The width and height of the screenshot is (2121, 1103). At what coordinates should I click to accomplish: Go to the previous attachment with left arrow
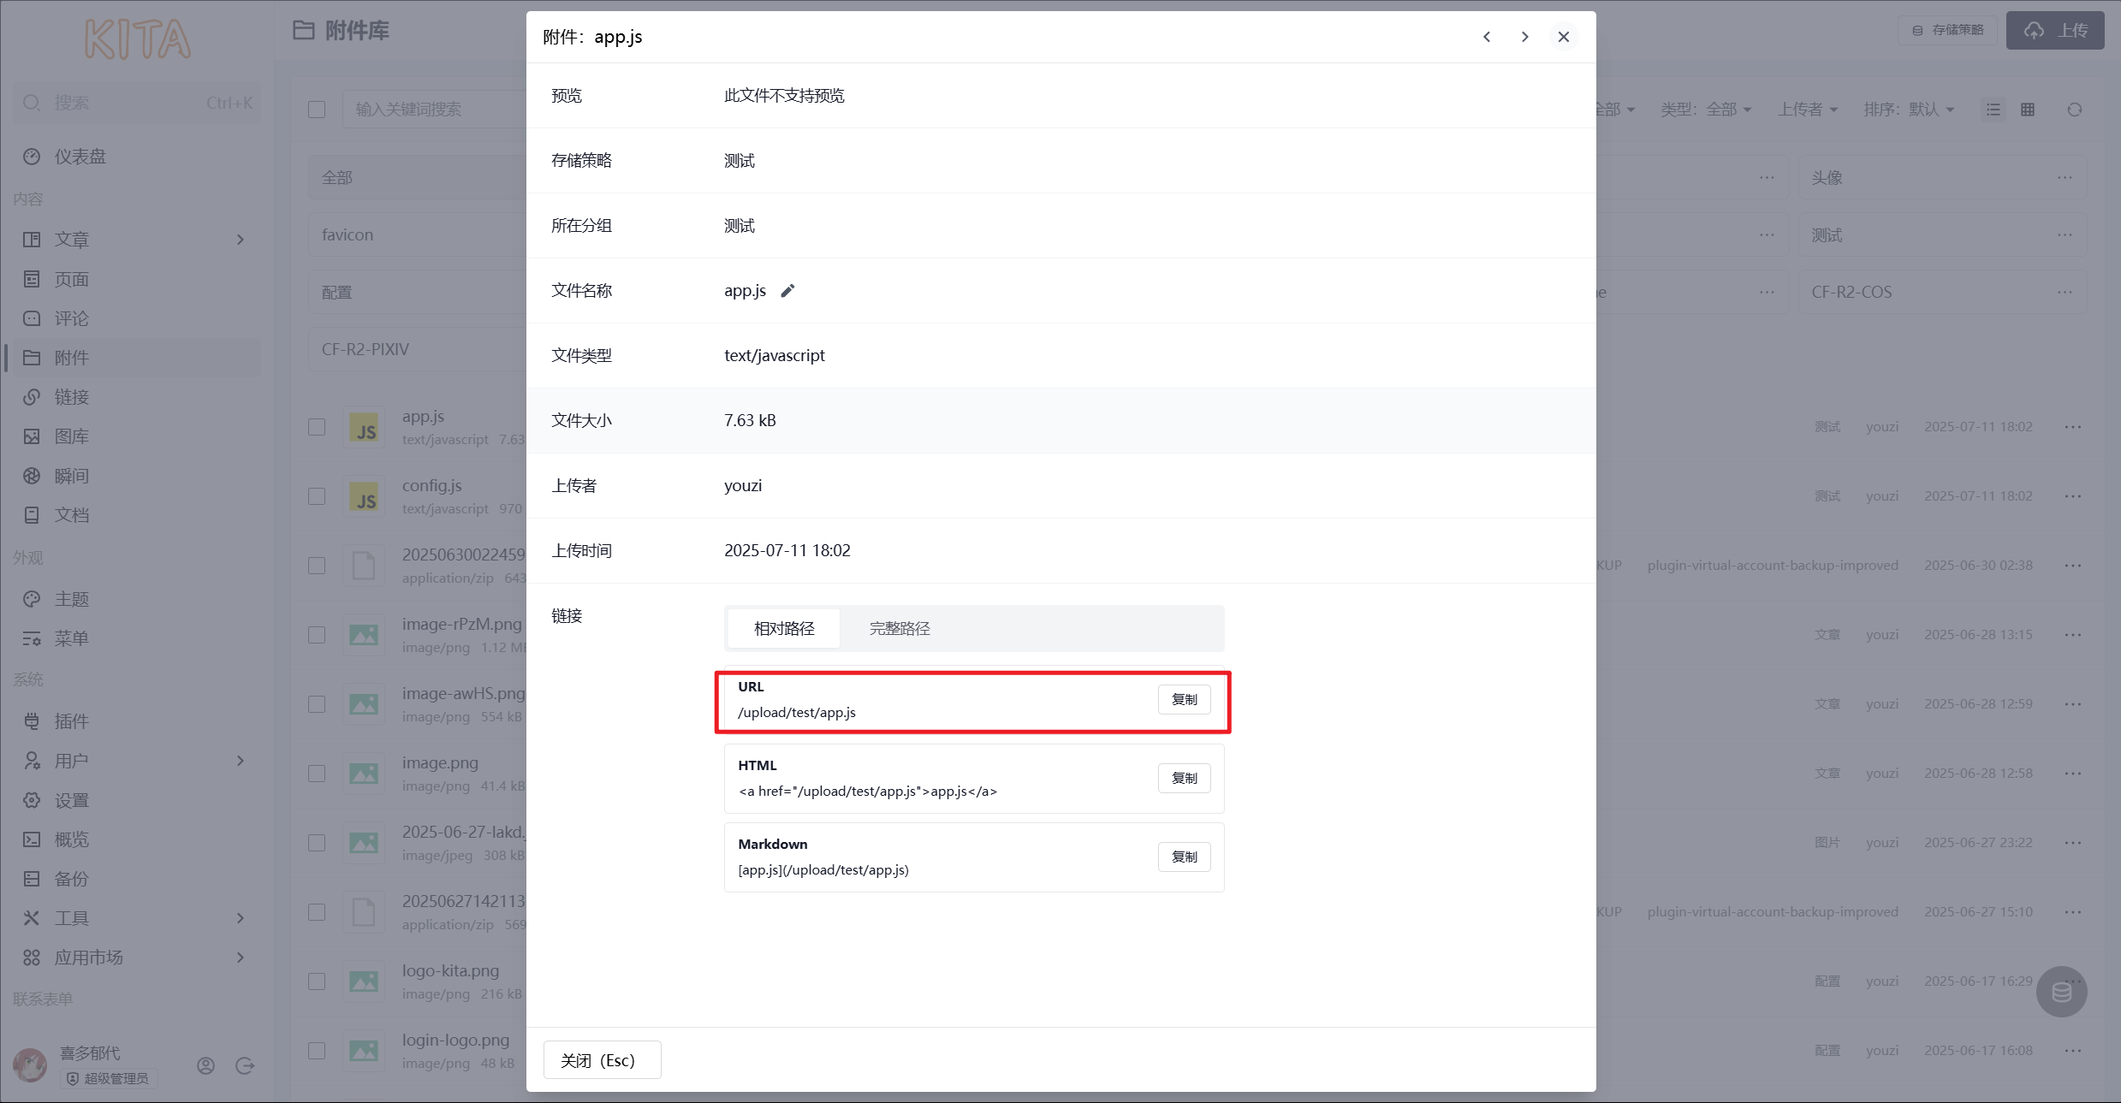click(x=1487, y=37)
